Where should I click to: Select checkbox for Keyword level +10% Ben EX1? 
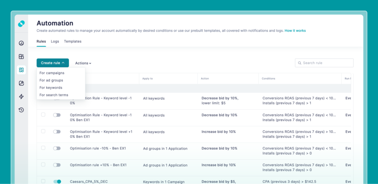(43, 131)
